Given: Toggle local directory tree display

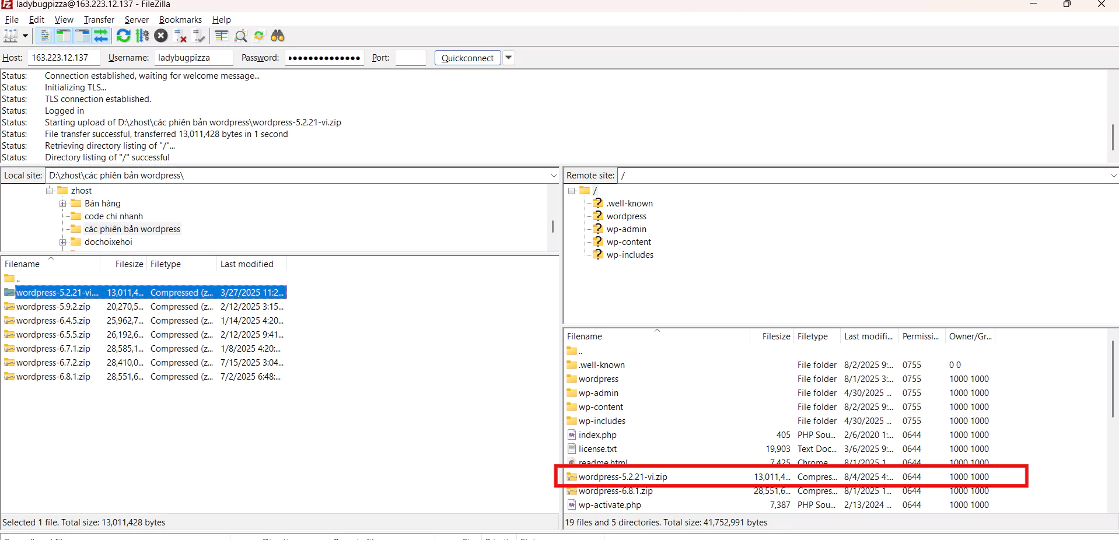Looking at the screenshot, I should tap(64, 36).
